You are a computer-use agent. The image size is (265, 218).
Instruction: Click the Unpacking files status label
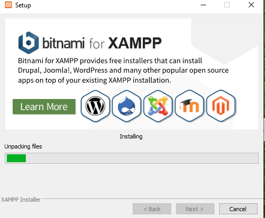tap(23, 146)
